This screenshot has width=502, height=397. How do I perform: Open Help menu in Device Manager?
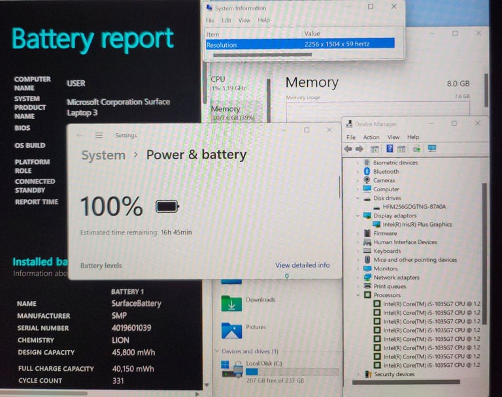tap(413, 137)
